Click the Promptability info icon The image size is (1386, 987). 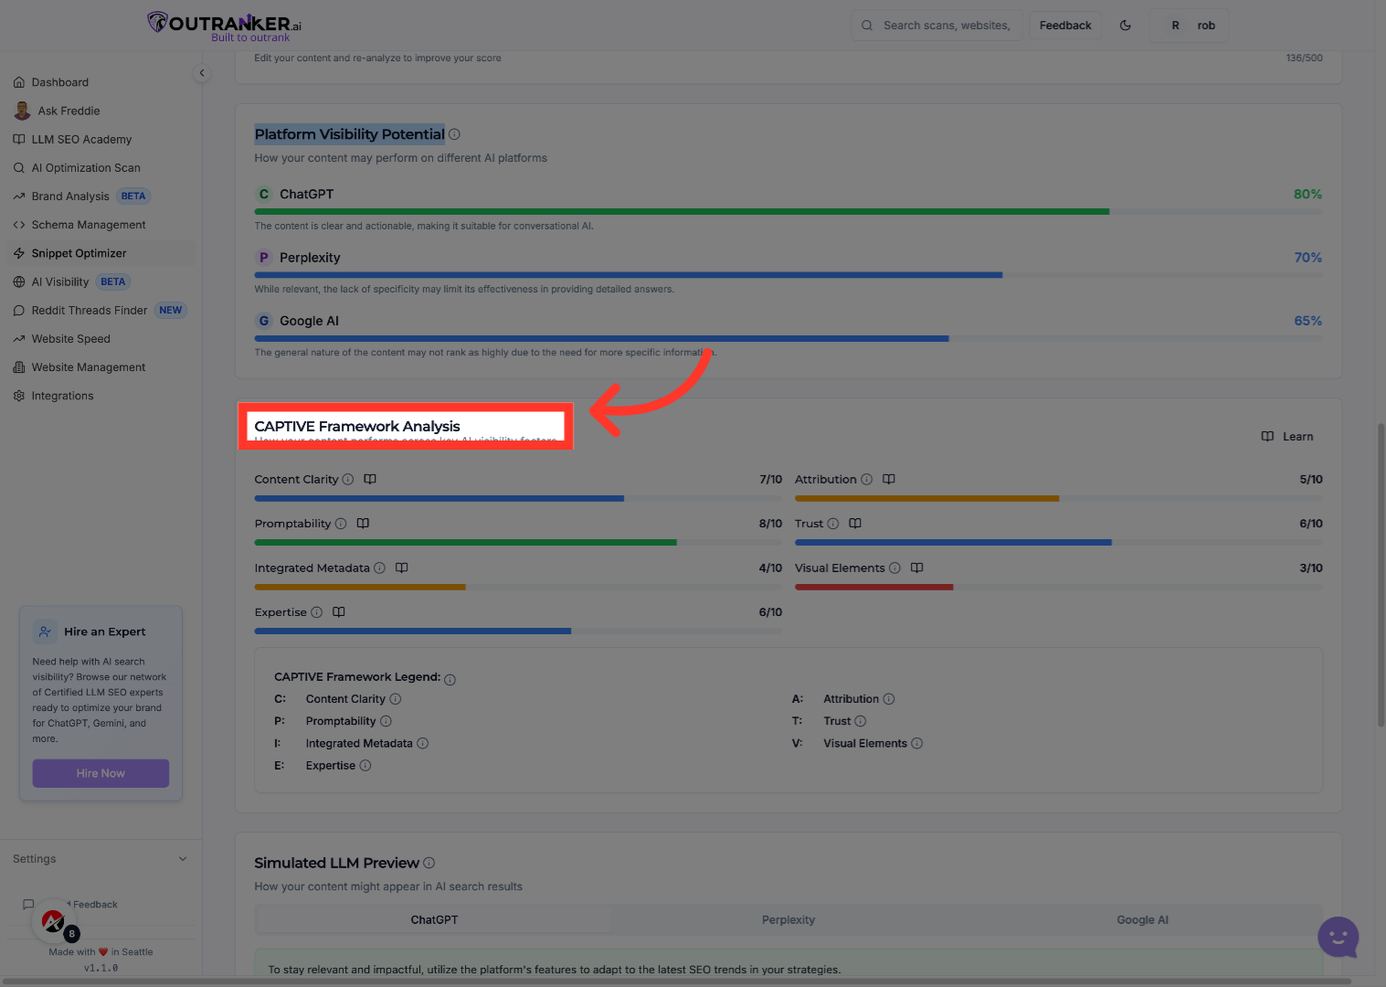[341, 523]
